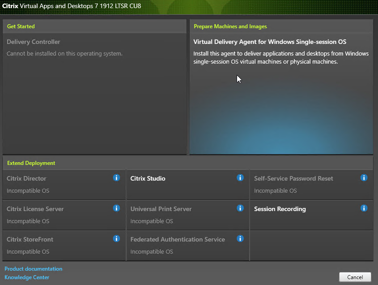Open info icon for Citrix Studio

coord(240,178)
